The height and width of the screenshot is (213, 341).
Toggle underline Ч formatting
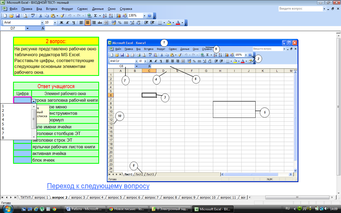click(74, 23)
